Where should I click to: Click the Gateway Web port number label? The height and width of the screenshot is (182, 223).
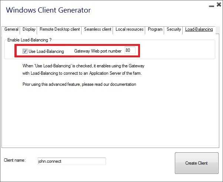coord(98,51)
